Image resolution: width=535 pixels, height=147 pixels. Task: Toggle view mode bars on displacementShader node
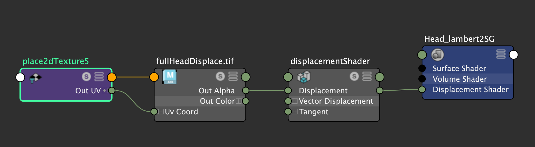pyautogui.click(x=367, y=76)
